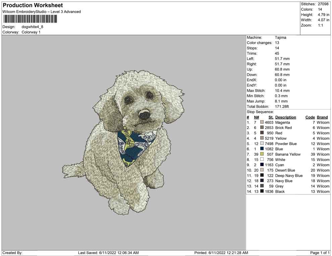Click the stitches count '27098'
The image size is (332, 256).
323,4
